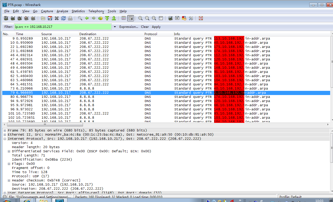
Task: Open the Analyze menu
Action: click(62, 11)
